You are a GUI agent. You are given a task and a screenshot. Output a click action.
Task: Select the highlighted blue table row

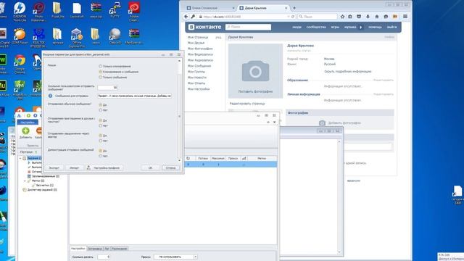[x=231, y=165]
